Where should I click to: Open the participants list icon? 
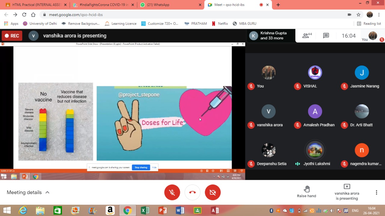[x=307, y=36]
